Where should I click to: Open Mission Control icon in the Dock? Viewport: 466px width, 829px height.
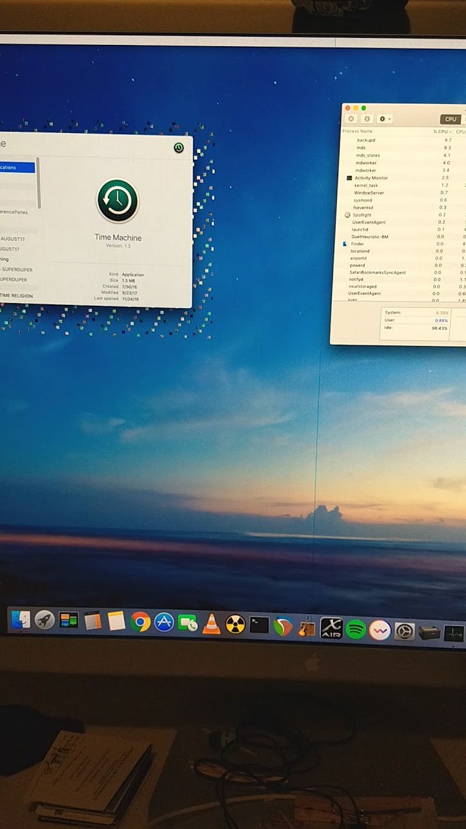(69, 620)
